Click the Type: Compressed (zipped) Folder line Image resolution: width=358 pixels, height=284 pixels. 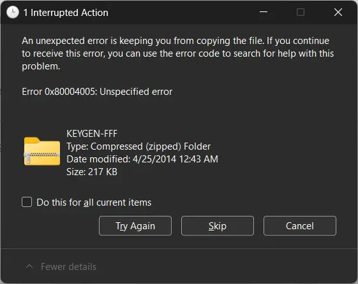coord(138,146)
